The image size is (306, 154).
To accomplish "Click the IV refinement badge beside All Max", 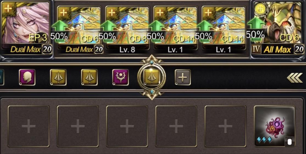I will pos(256,49).
